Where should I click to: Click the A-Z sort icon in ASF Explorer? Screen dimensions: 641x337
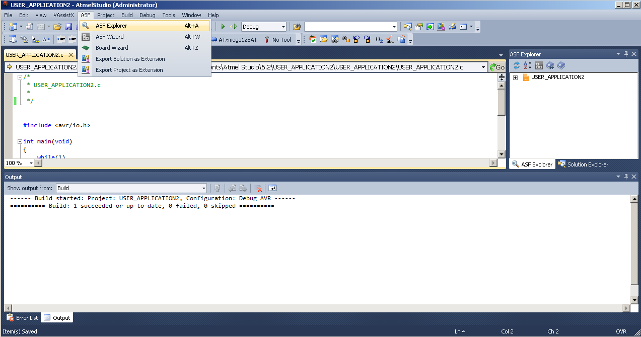click(x=527, y=65)
